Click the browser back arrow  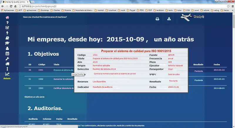[x=3, y=6]
